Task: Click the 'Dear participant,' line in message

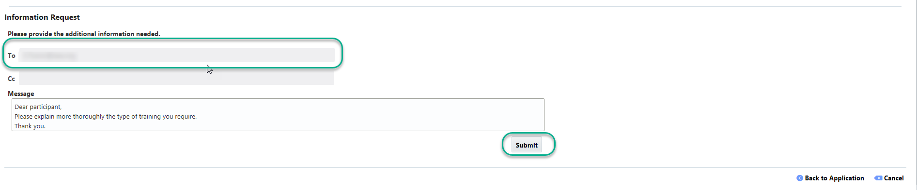Action: coord(38,107)
